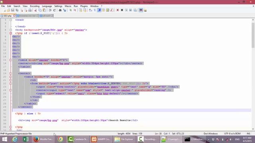Collapse the fold at line 35 php block
Viewport: 255px width, 143px height.
[x=11, y=127]
